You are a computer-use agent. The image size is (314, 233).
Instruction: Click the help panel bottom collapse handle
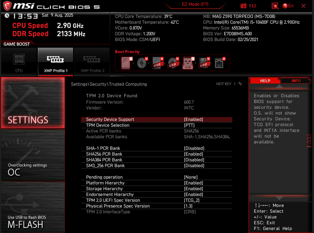[x=279, y=198]
